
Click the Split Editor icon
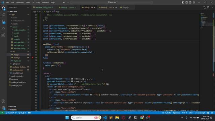(x=208, y=7)
